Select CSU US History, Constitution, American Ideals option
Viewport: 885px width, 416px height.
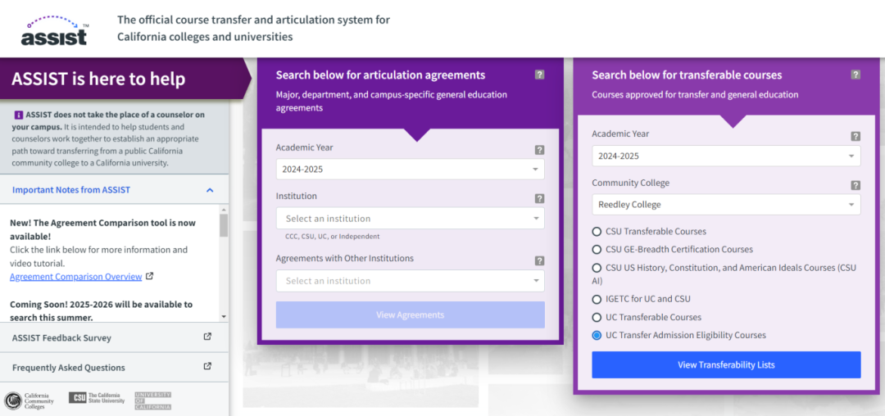[x=597, y=267]
